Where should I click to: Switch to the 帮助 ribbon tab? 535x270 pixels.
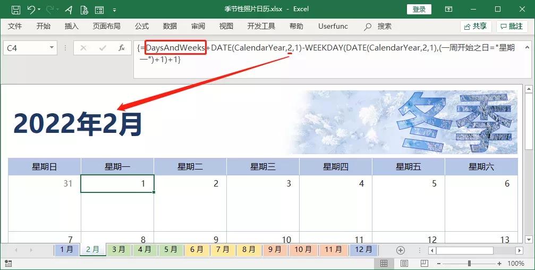(x=296, y=26)
